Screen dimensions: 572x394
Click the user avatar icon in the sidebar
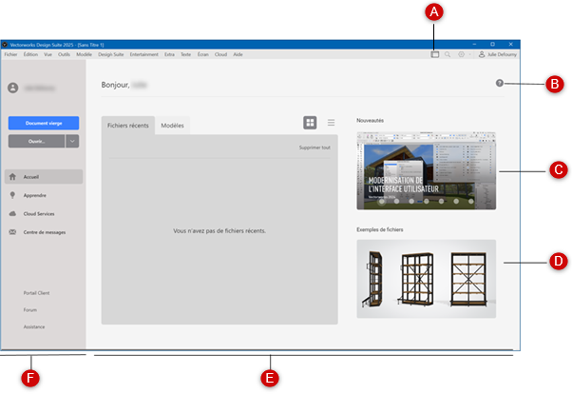pos(13,88)
